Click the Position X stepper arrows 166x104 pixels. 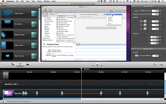coord(158,37)
